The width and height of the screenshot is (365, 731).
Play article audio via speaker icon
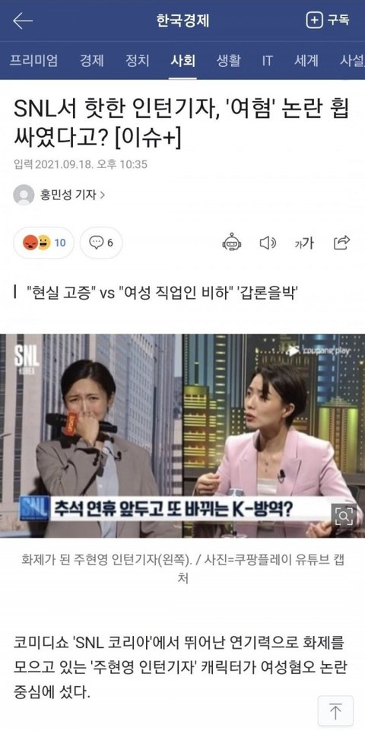coord(268,243)
